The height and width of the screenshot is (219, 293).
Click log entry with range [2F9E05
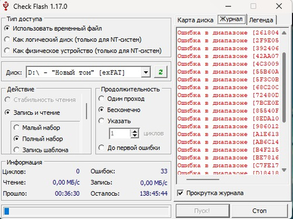(228, 40)
